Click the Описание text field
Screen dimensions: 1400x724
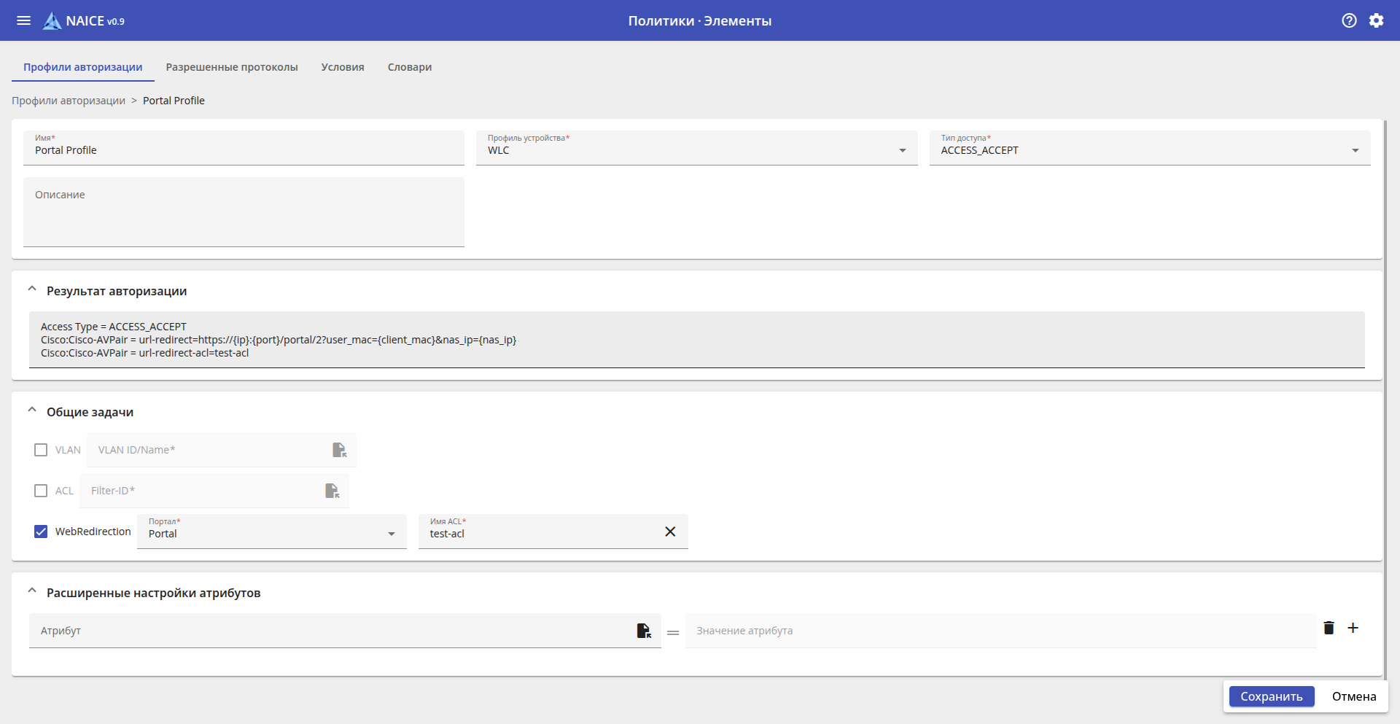[x=244, y=211]
